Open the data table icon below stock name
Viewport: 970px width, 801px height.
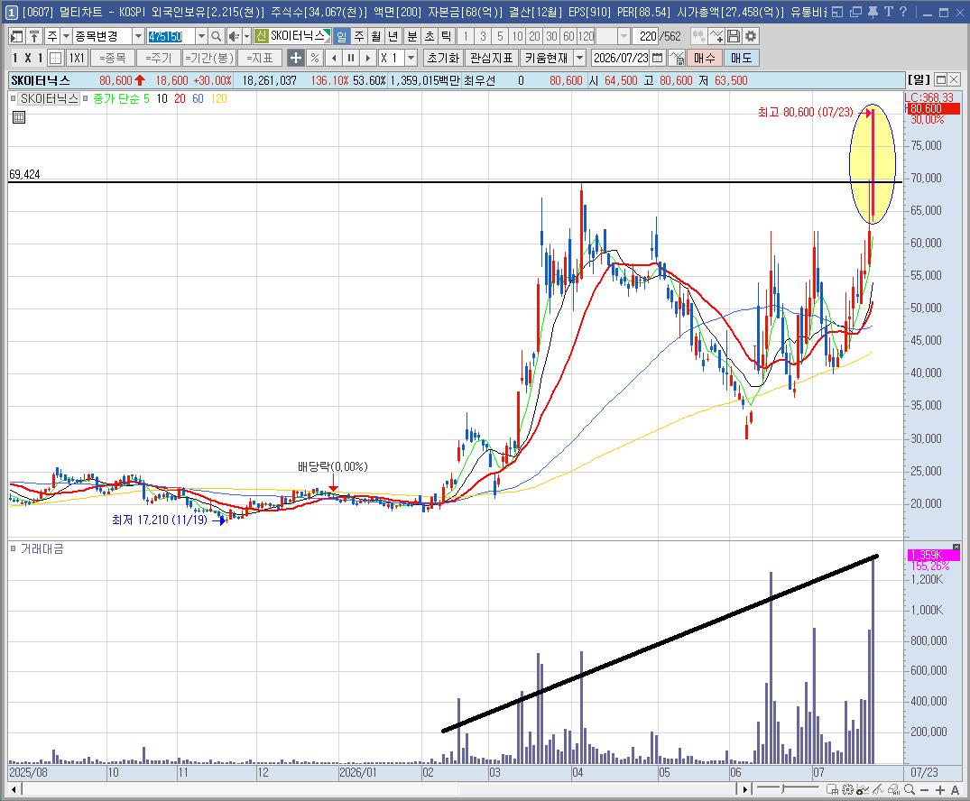coord(19,117)
